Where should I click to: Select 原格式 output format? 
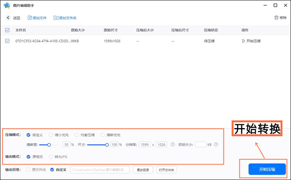tap(28, 157)
